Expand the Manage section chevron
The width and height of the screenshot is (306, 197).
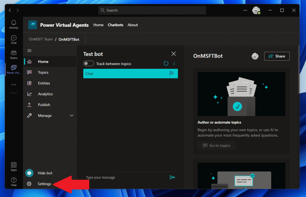coord(72,116)
